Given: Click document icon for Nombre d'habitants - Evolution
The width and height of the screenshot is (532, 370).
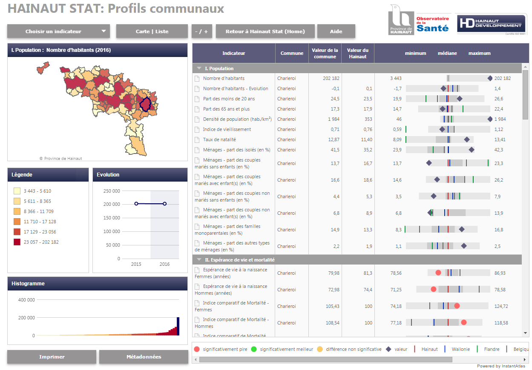Looking at the screenshot, I should [x=197, y=88].
